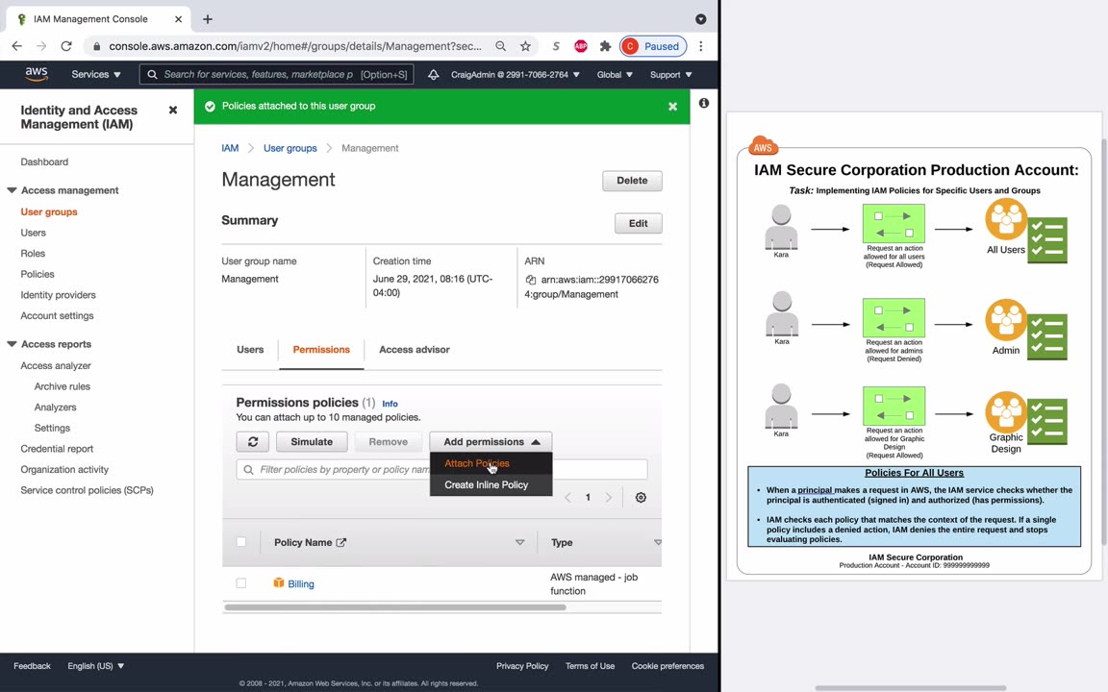Switch to the Users tab

coord(250,350)
